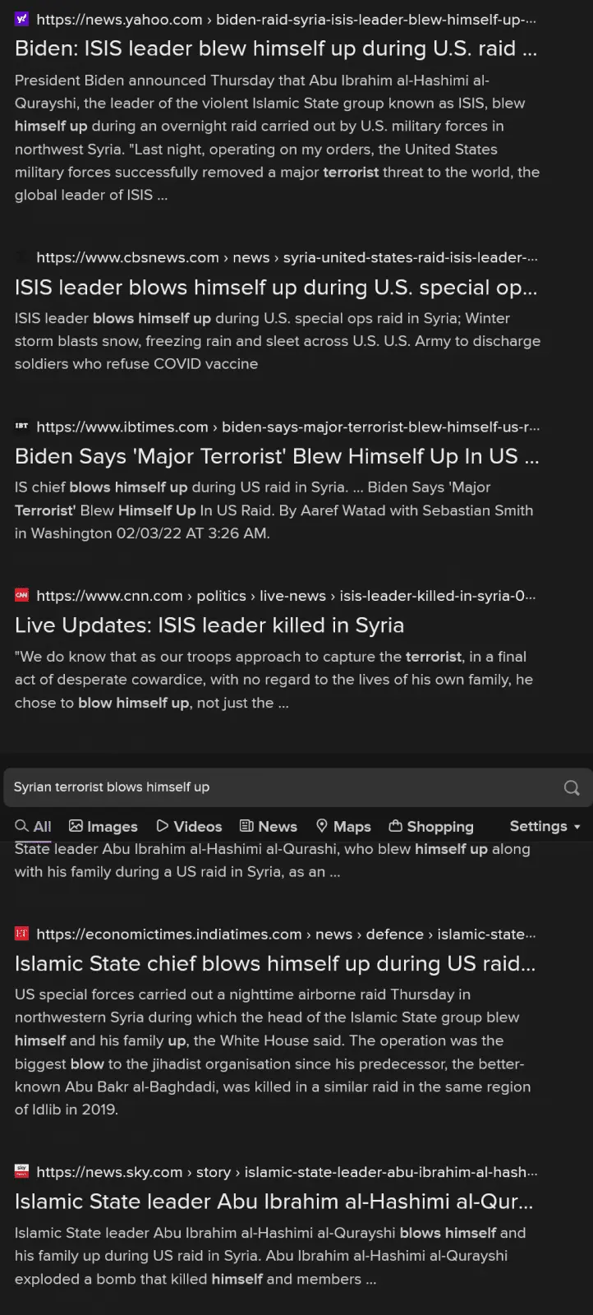Go to the Shopping tab
Screen dimensions: 593x1315
pyautogui.click(x=431, y=827)
